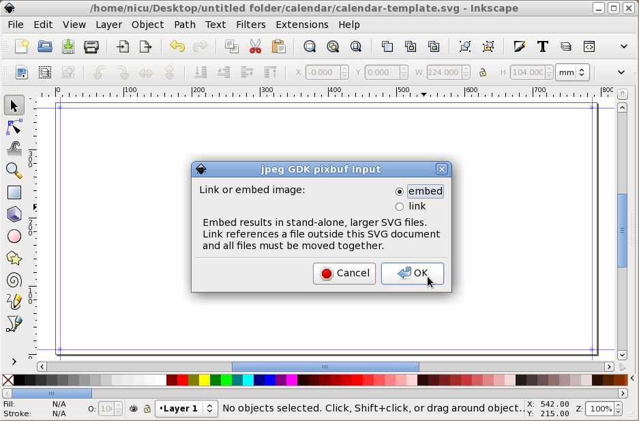Open the File menu

[x=16, y=25]
